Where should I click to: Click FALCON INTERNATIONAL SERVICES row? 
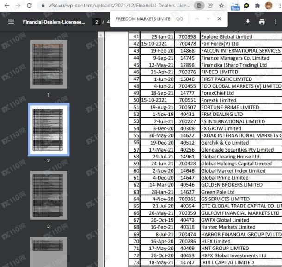[x=205, y=51]
